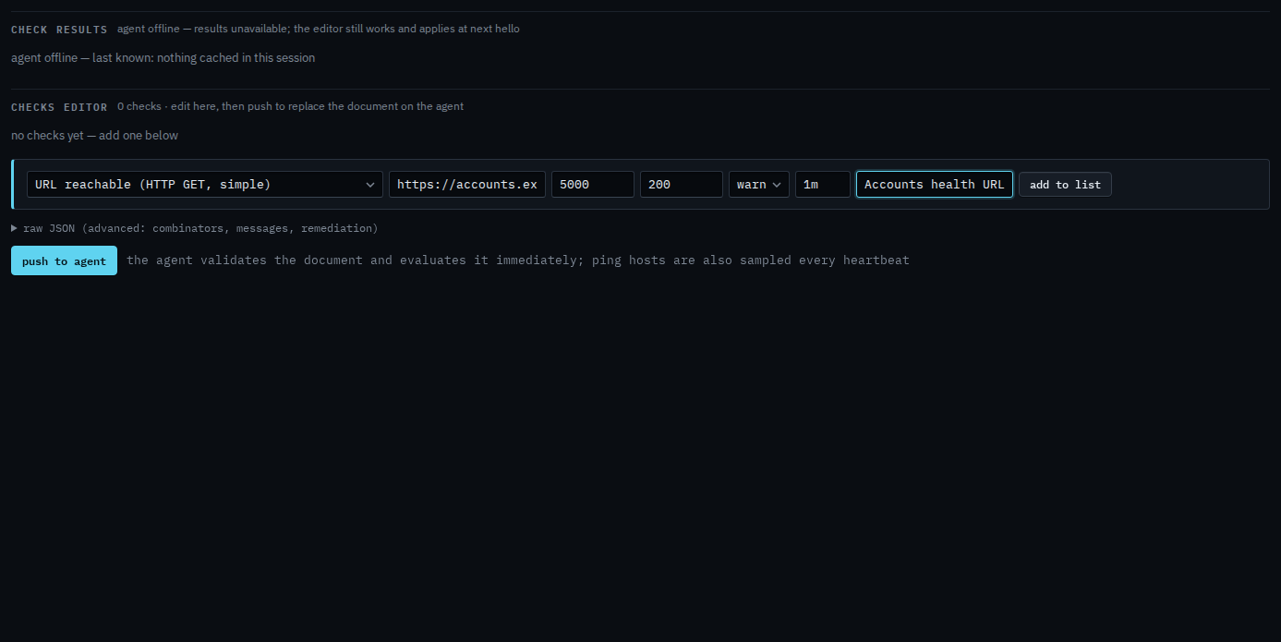Screen dimensions: 1281x642
Task: Click the 'add to list' button
Action: (x=1065, y=184)
